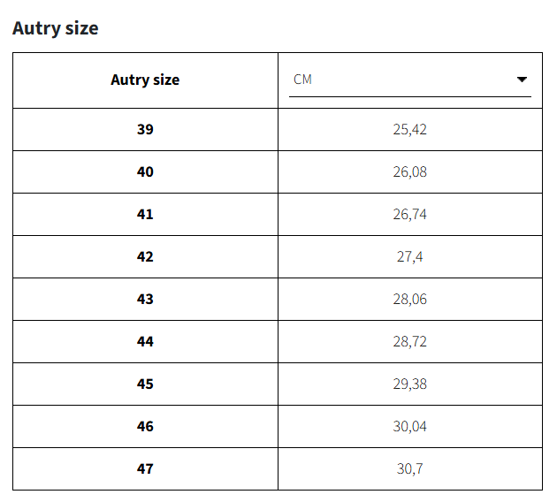Select size 47 row label
The height and width of the screenshot is (502, 557).
tap(145, 468)
